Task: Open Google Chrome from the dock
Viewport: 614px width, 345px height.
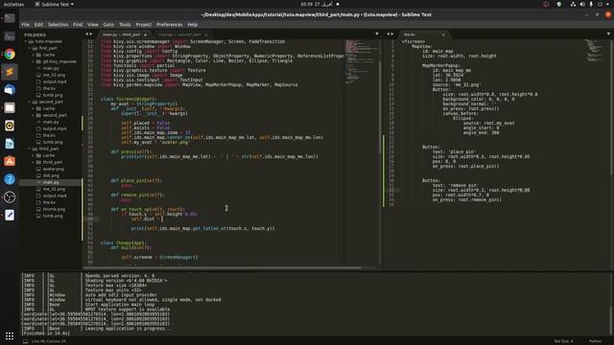Action: coord(10,54)
